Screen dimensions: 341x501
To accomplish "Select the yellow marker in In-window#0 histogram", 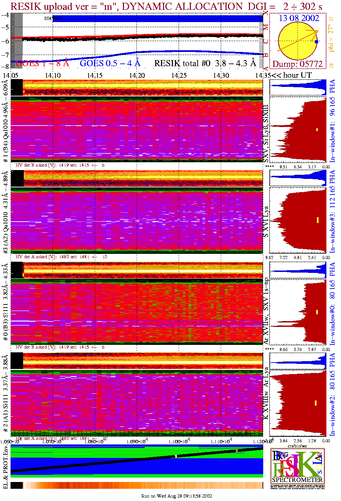I will 317,312.
